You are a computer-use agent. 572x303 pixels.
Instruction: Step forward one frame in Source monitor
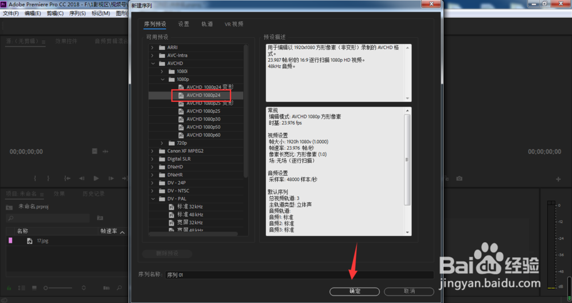[x=111, y=178]
